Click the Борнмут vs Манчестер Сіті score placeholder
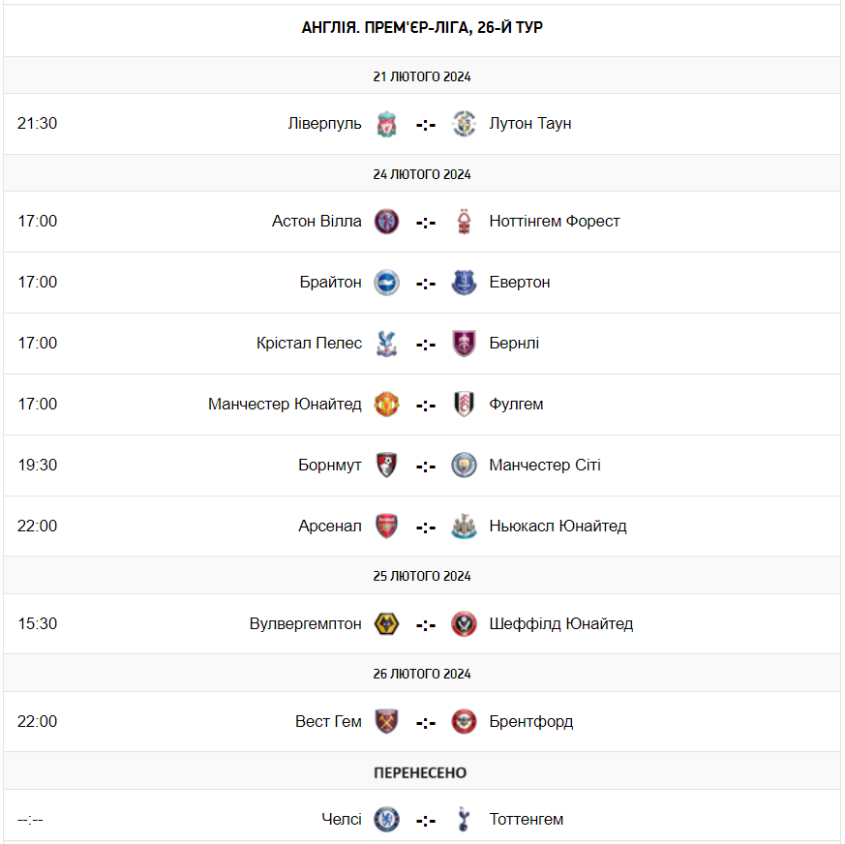 point(426,467)
